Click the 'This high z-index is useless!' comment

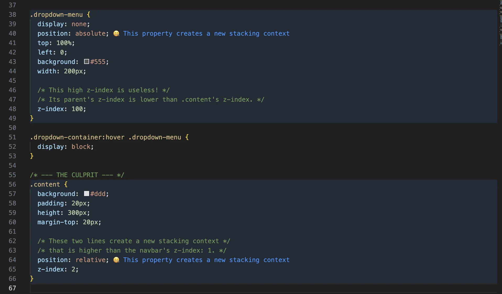pos(103,90)
